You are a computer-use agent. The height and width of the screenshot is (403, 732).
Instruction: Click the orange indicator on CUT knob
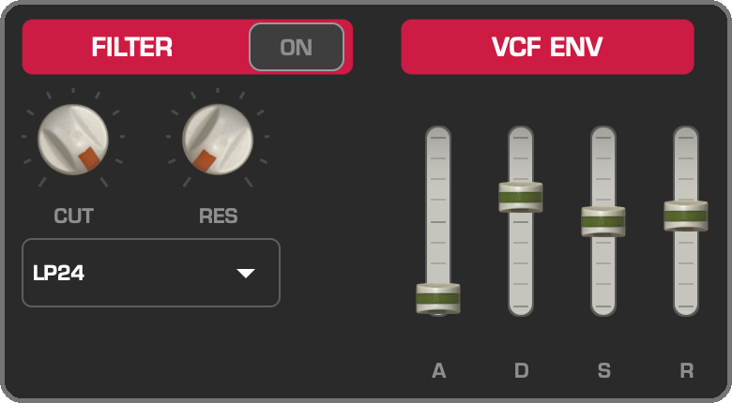click(x=89, y=158)
